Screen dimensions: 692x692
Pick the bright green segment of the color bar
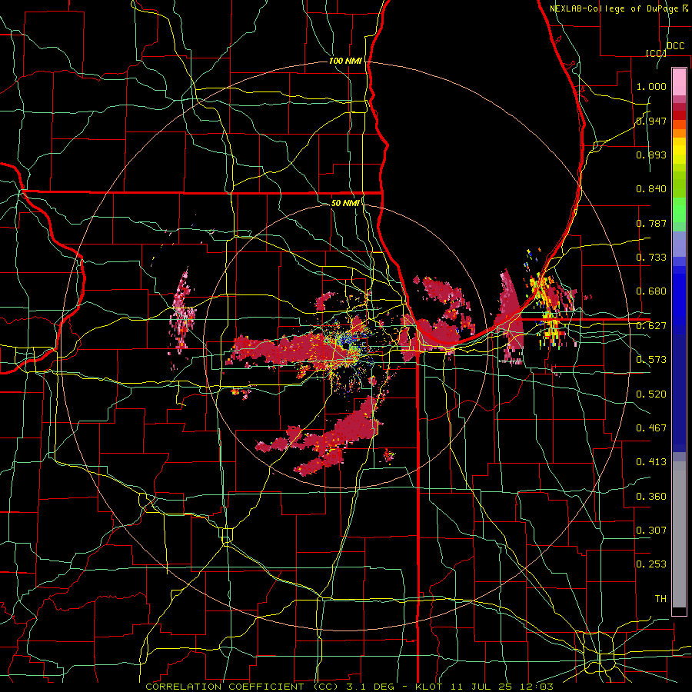[679, 210]
